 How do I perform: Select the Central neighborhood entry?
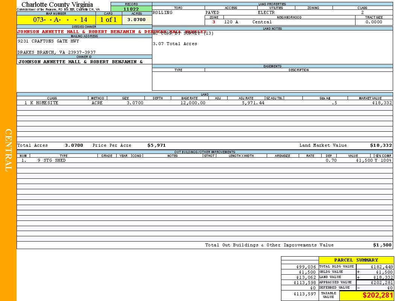tap(262, 22)
